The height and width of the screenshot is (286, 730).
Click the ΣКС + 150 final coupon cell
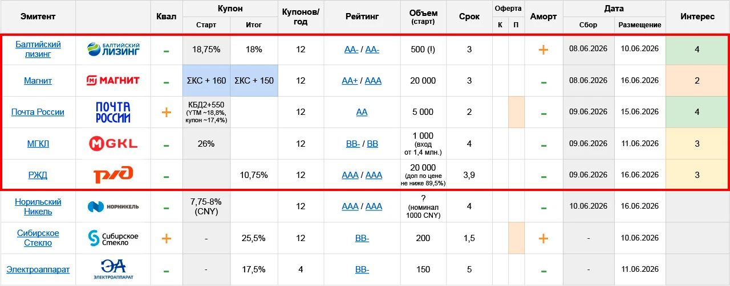coord(254,81)
